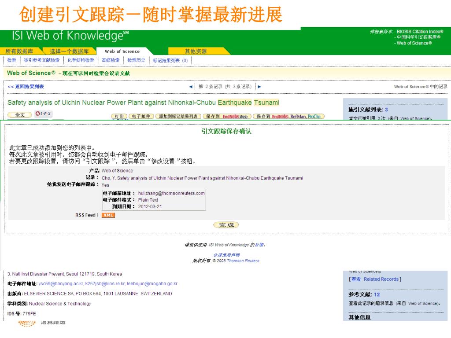
Task: Click 引文跟踪保存确认 dialog heading
Action: [x=226, y=131]
